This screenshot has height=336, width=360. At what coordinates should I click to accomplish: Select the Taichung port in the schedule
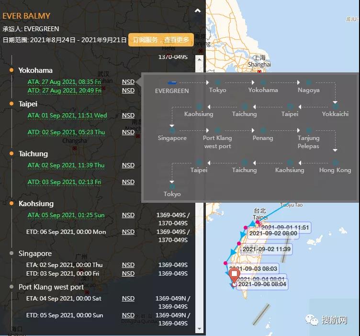tap(33, 154)
